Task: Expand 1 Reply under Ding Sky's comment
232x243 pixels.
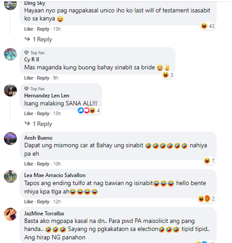Action: (x=42, y=39)
